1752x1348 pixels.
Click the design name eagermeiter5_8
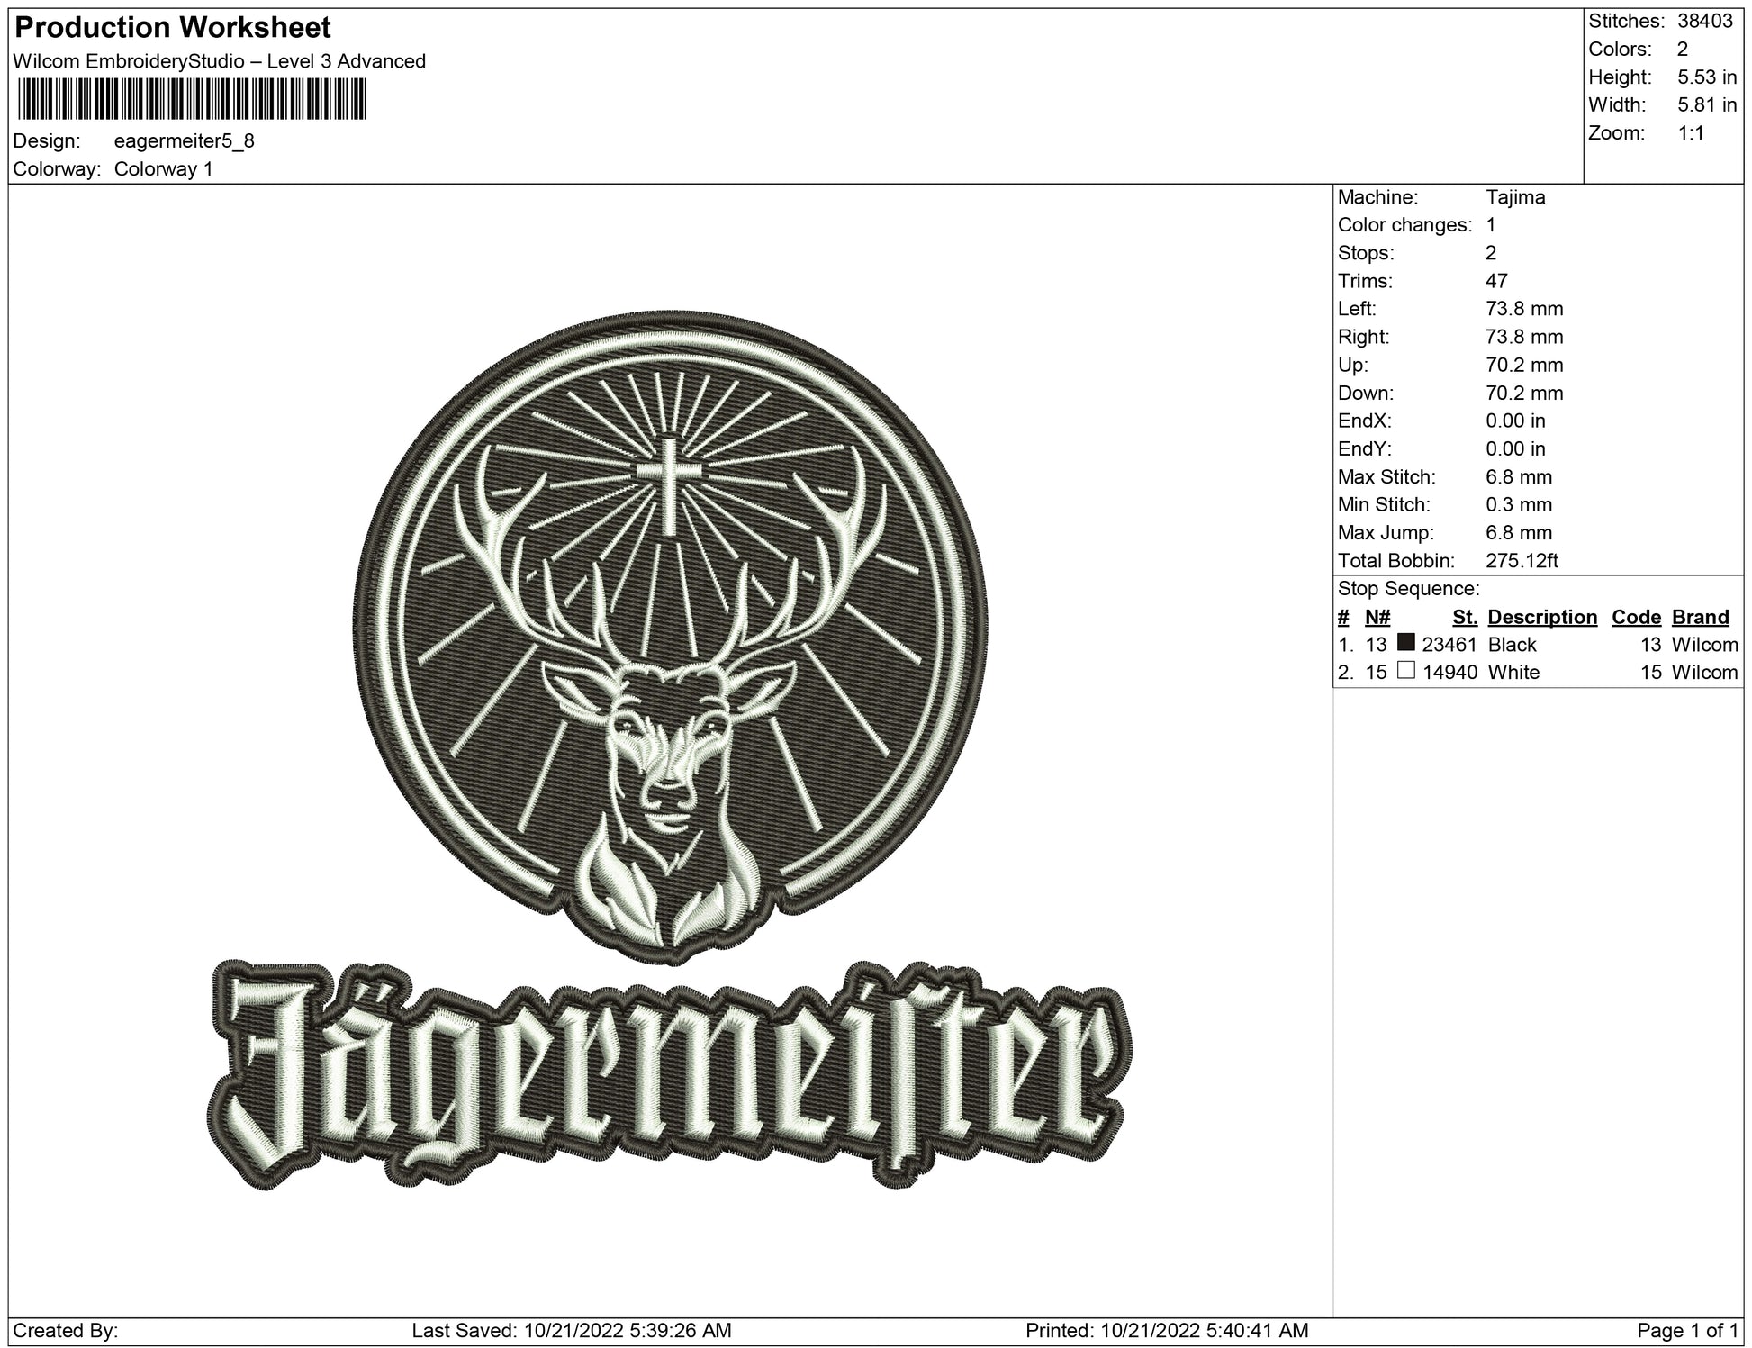(185, 141)
